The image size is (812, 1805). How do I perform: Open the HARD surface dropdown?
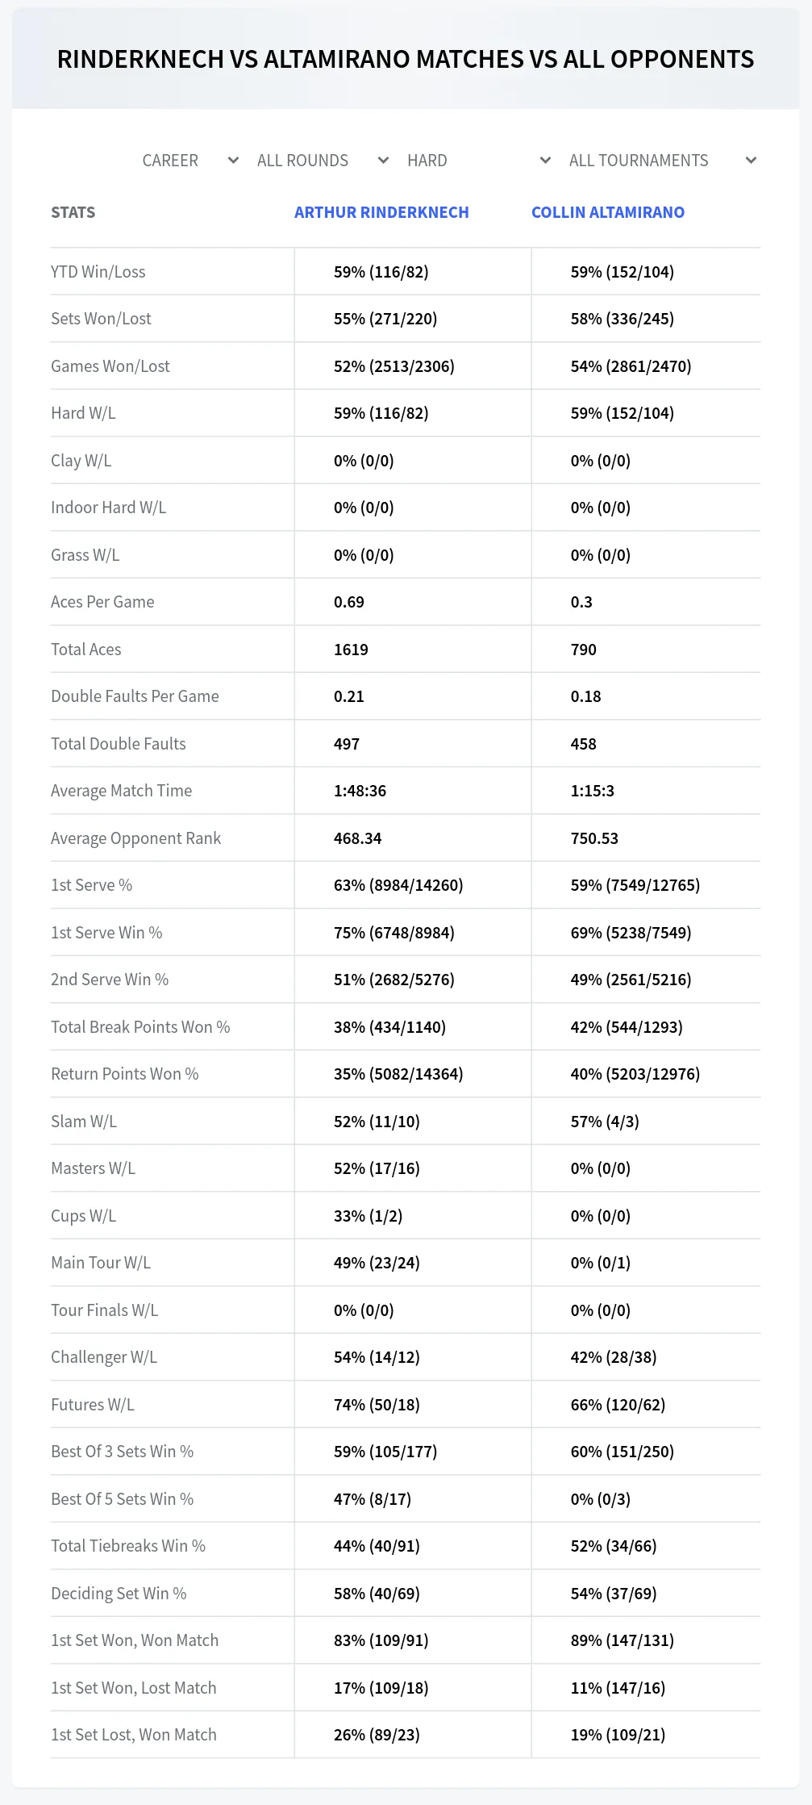[x=479, y=161]
